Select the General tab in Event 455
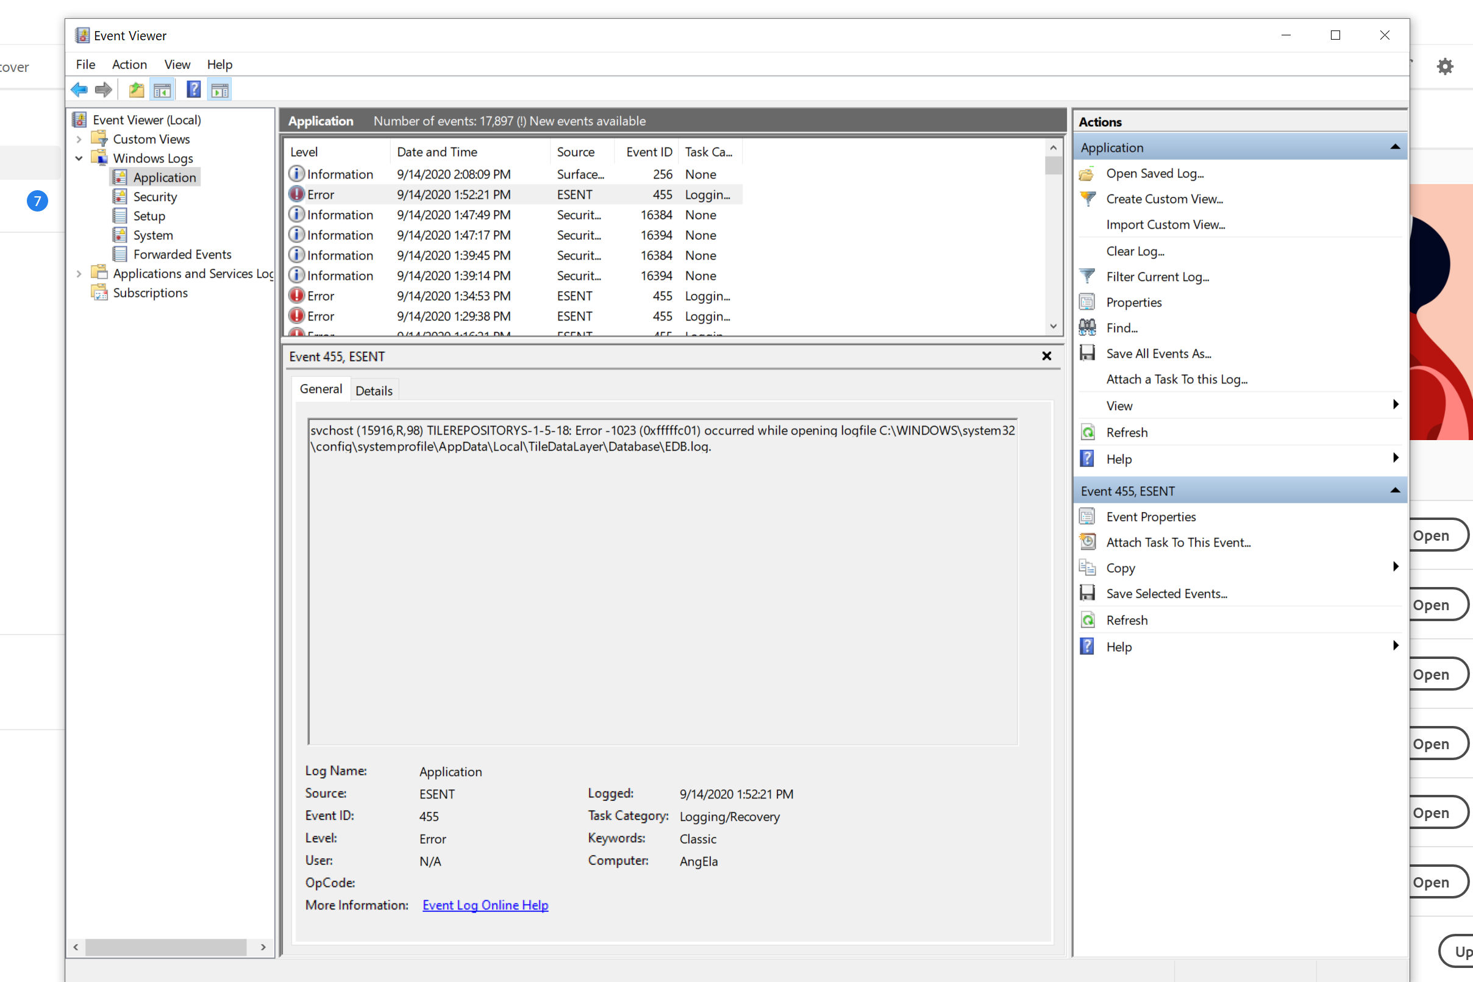 (321, 389)
